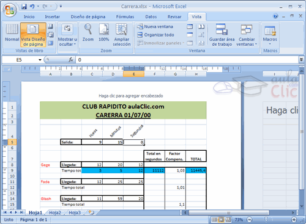Click the reset window position icon
The height and width of the screenshot is (224, 306).
pos(201,43)
